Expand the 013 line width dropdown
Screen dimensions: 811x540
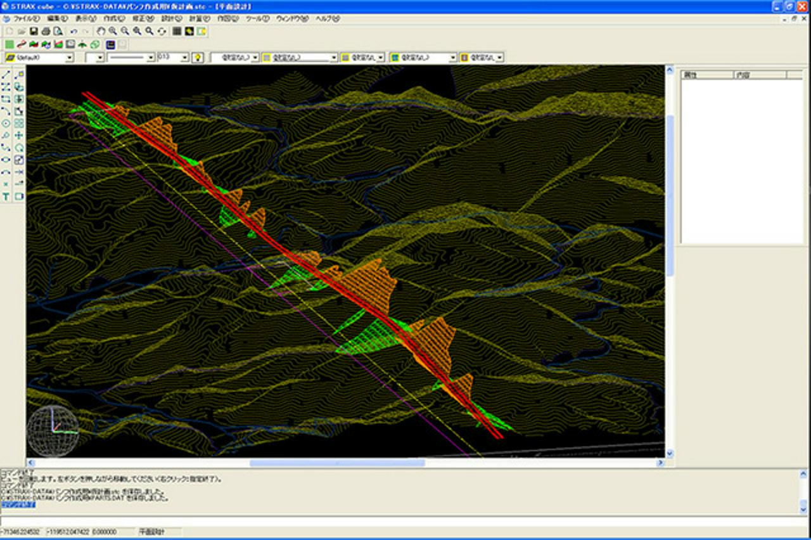click(184, 57)
